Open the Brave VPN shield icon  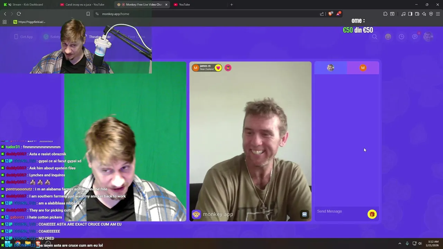click(x=431, y=14)
